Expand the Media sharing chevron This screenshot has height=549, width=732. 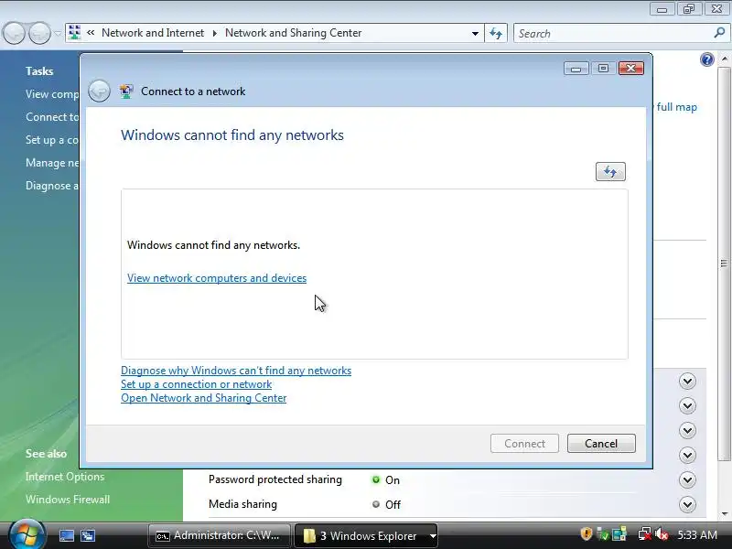click(x=687, y=504)
